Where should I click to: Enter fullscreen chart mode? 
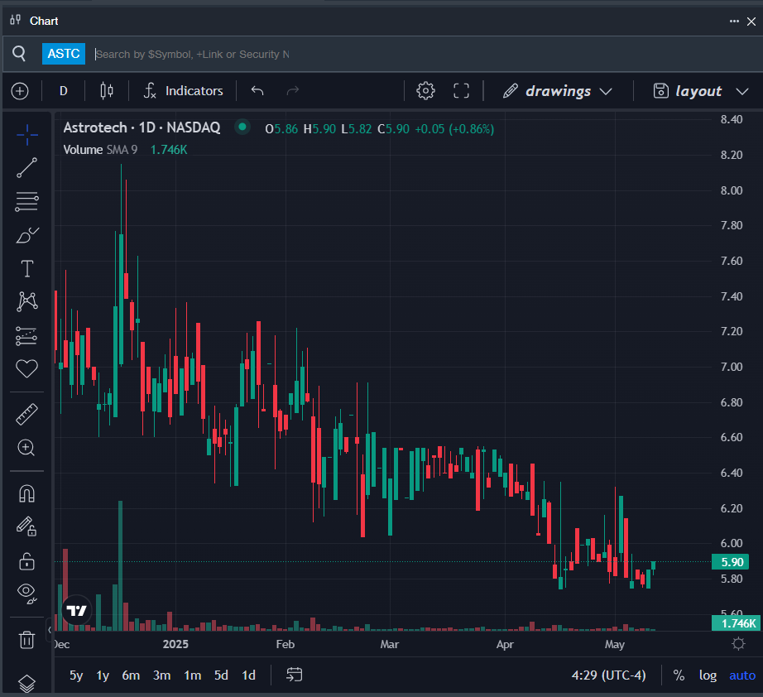click(x=461, y=91)
